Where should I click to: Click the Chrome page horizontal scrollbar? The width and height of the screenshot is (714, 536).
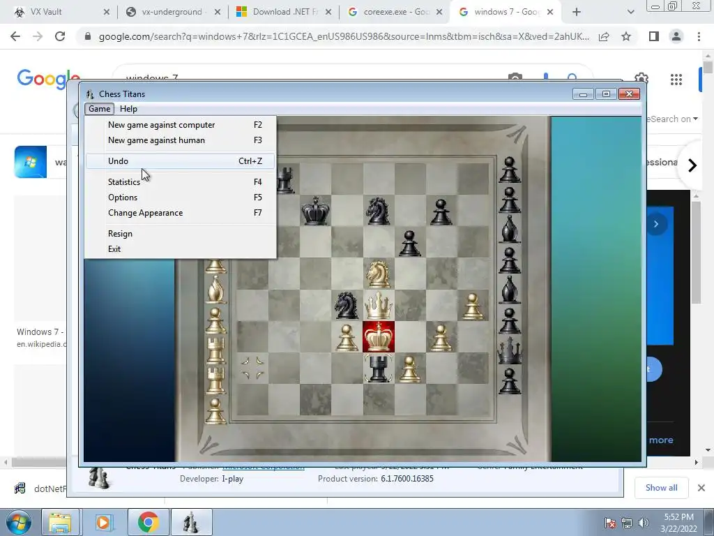[38, 462]
